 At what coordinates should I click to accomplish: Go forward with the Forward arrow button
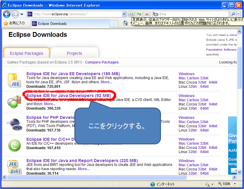click(15, 14)
